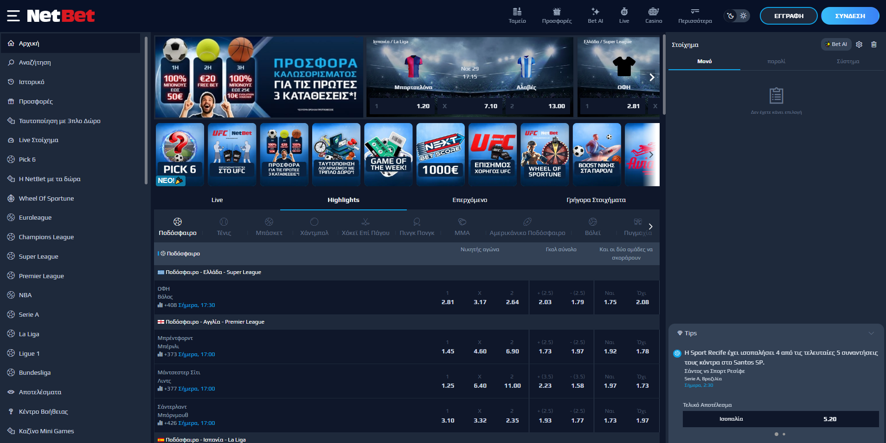Click the ΣΥΝΔΕΣΗ login button
The width and height of the screenshot is (886, 443).
tap(850, 16)
